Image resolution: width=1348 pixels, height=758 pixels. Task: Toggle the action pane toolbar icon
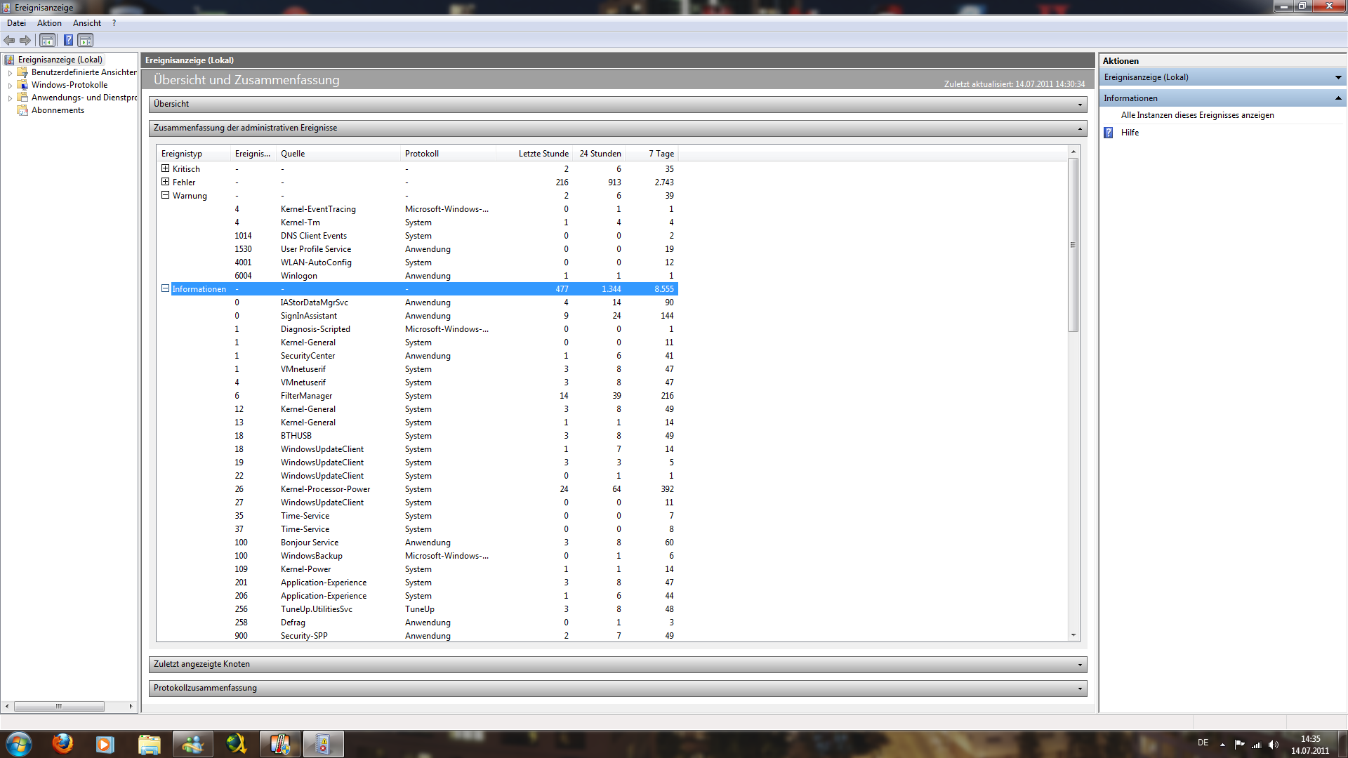click(85, 41)
